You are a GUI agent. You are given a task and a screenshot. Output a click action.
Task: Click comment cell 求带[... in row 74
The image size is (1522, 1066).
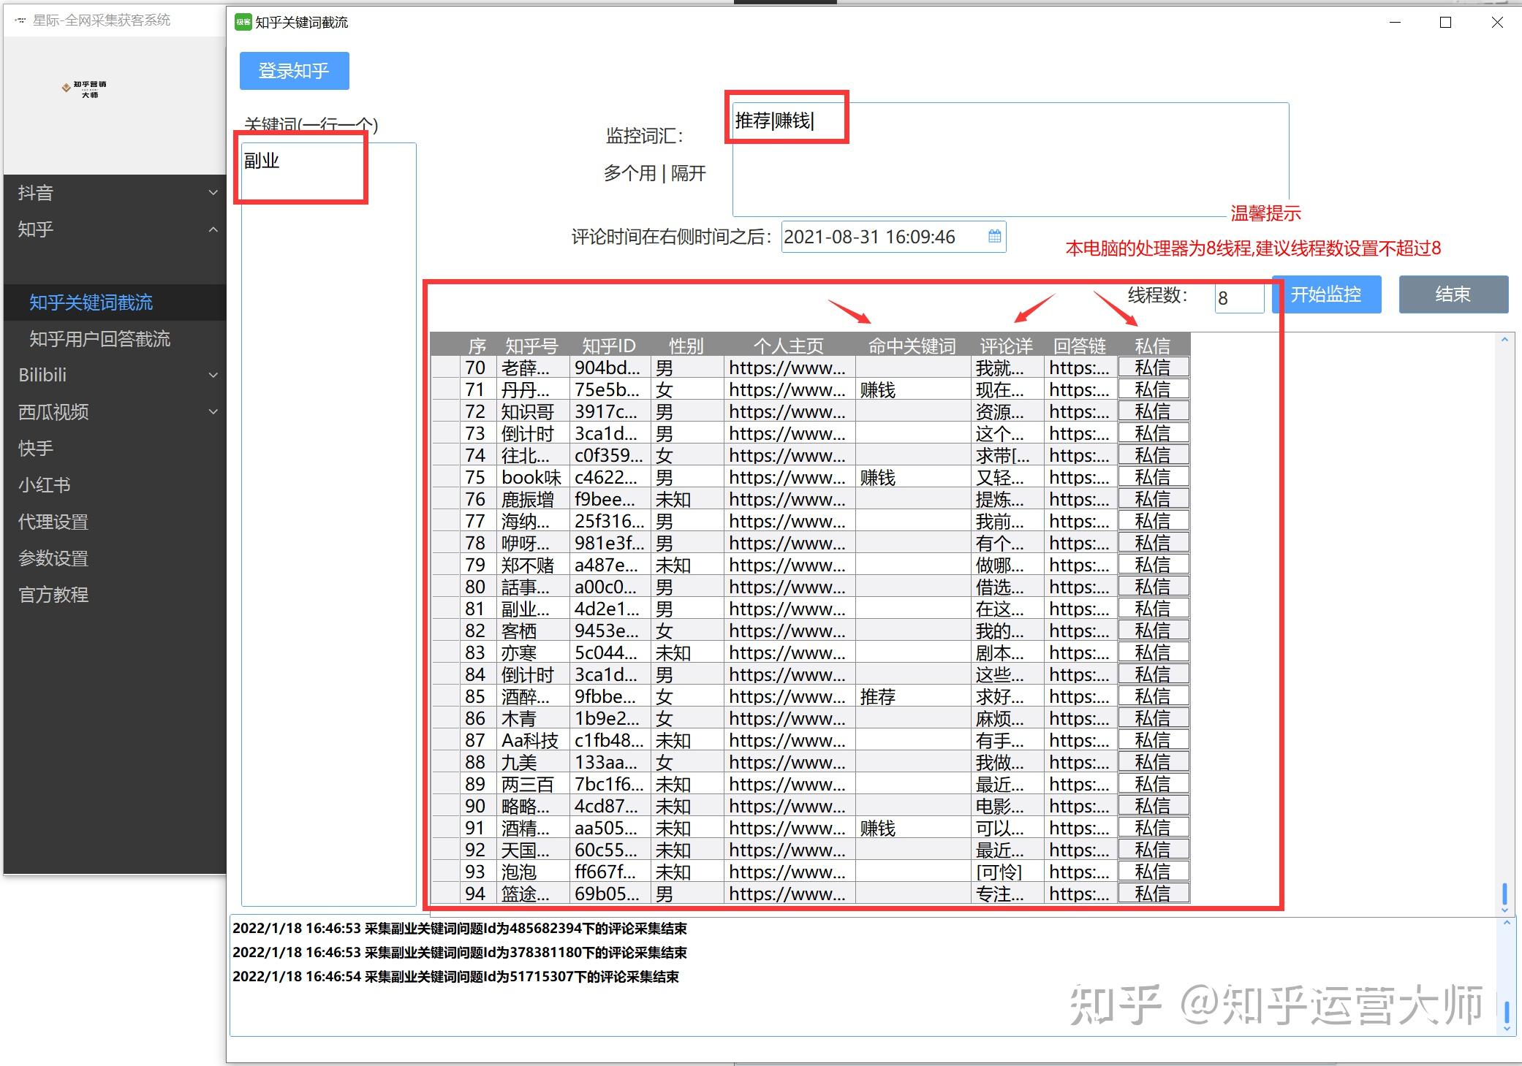[1007, 455]
